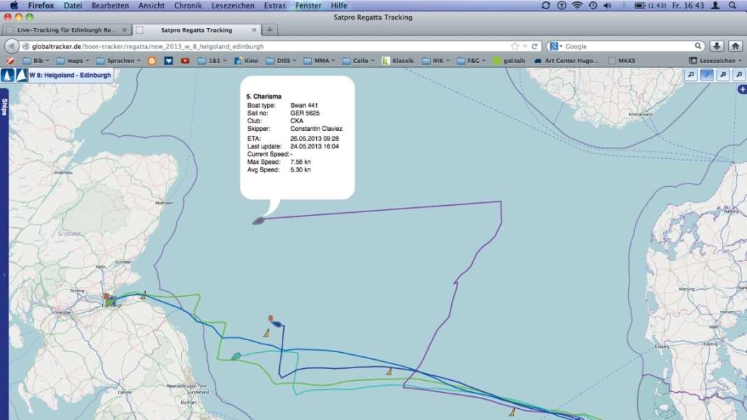Open a new tab with the plus button
Screen dimensions: 747x420
[270, 30]
